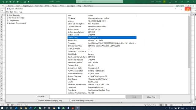
Task: Click the Find button
Action: [134, 97]
